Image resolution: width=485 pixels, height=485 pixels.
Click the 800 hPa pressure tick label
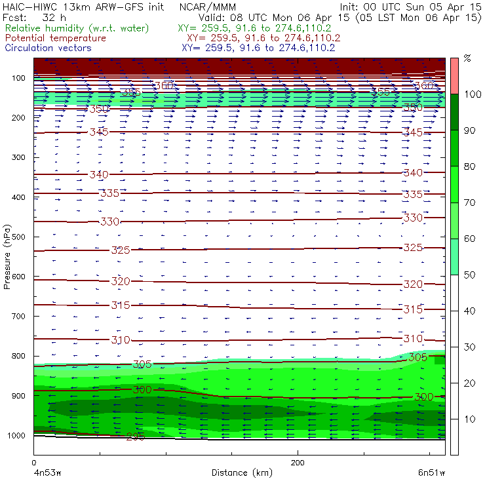18,356
